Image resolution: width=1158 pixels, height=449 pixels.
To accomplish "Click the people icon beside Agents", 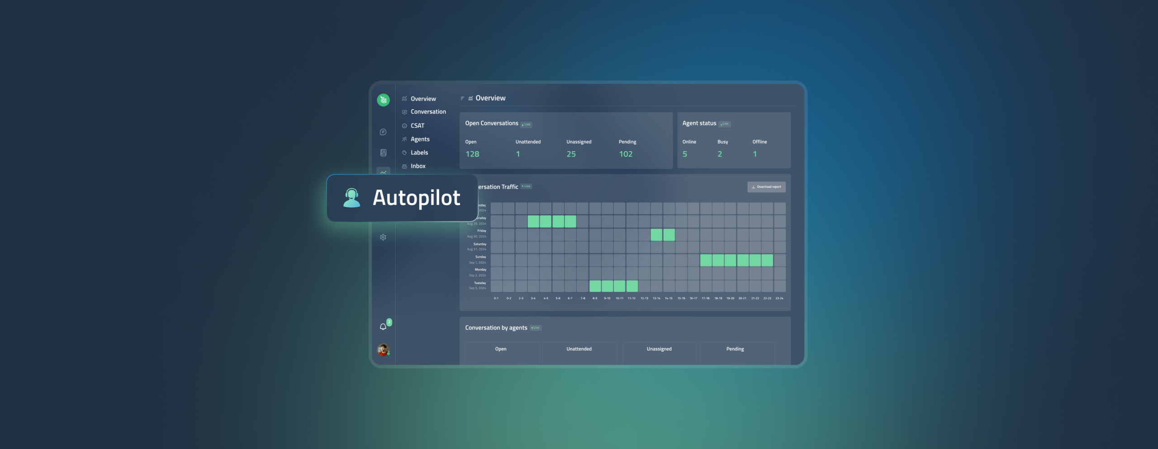I will point(404,139).
